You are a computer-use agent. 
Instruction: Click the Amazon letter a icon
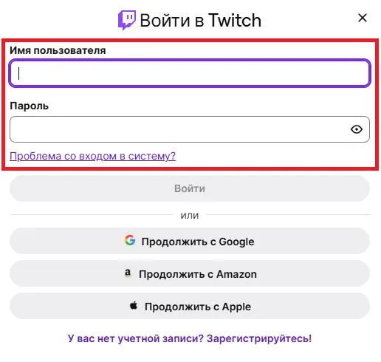click(128, 273)
